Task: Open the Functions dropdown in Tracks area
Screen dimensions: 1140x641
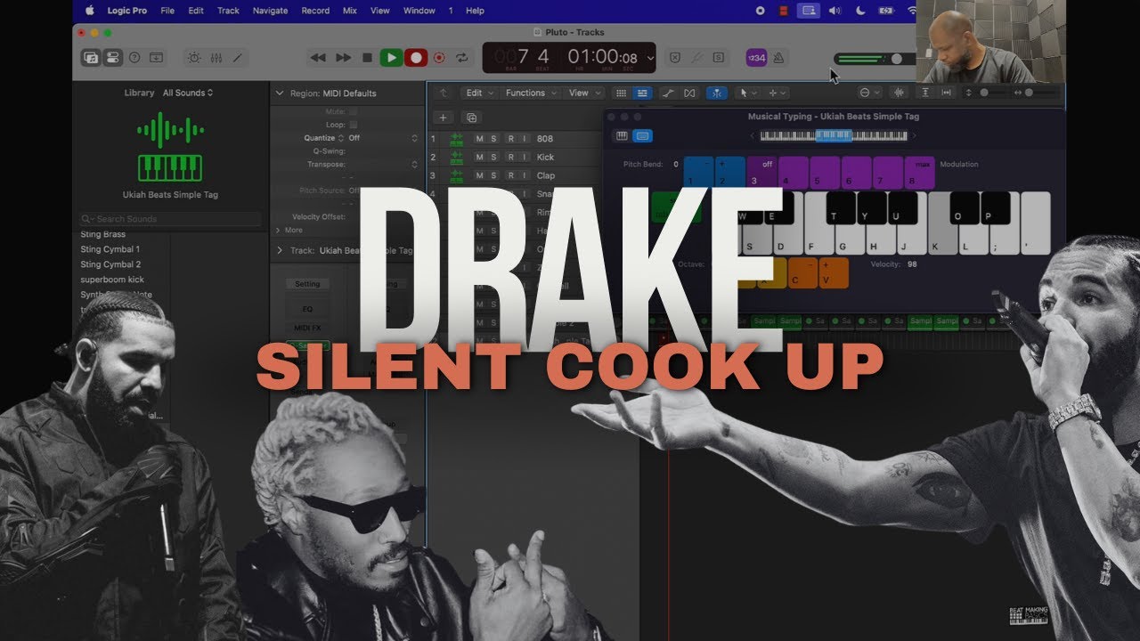Action: pos(530,93)
